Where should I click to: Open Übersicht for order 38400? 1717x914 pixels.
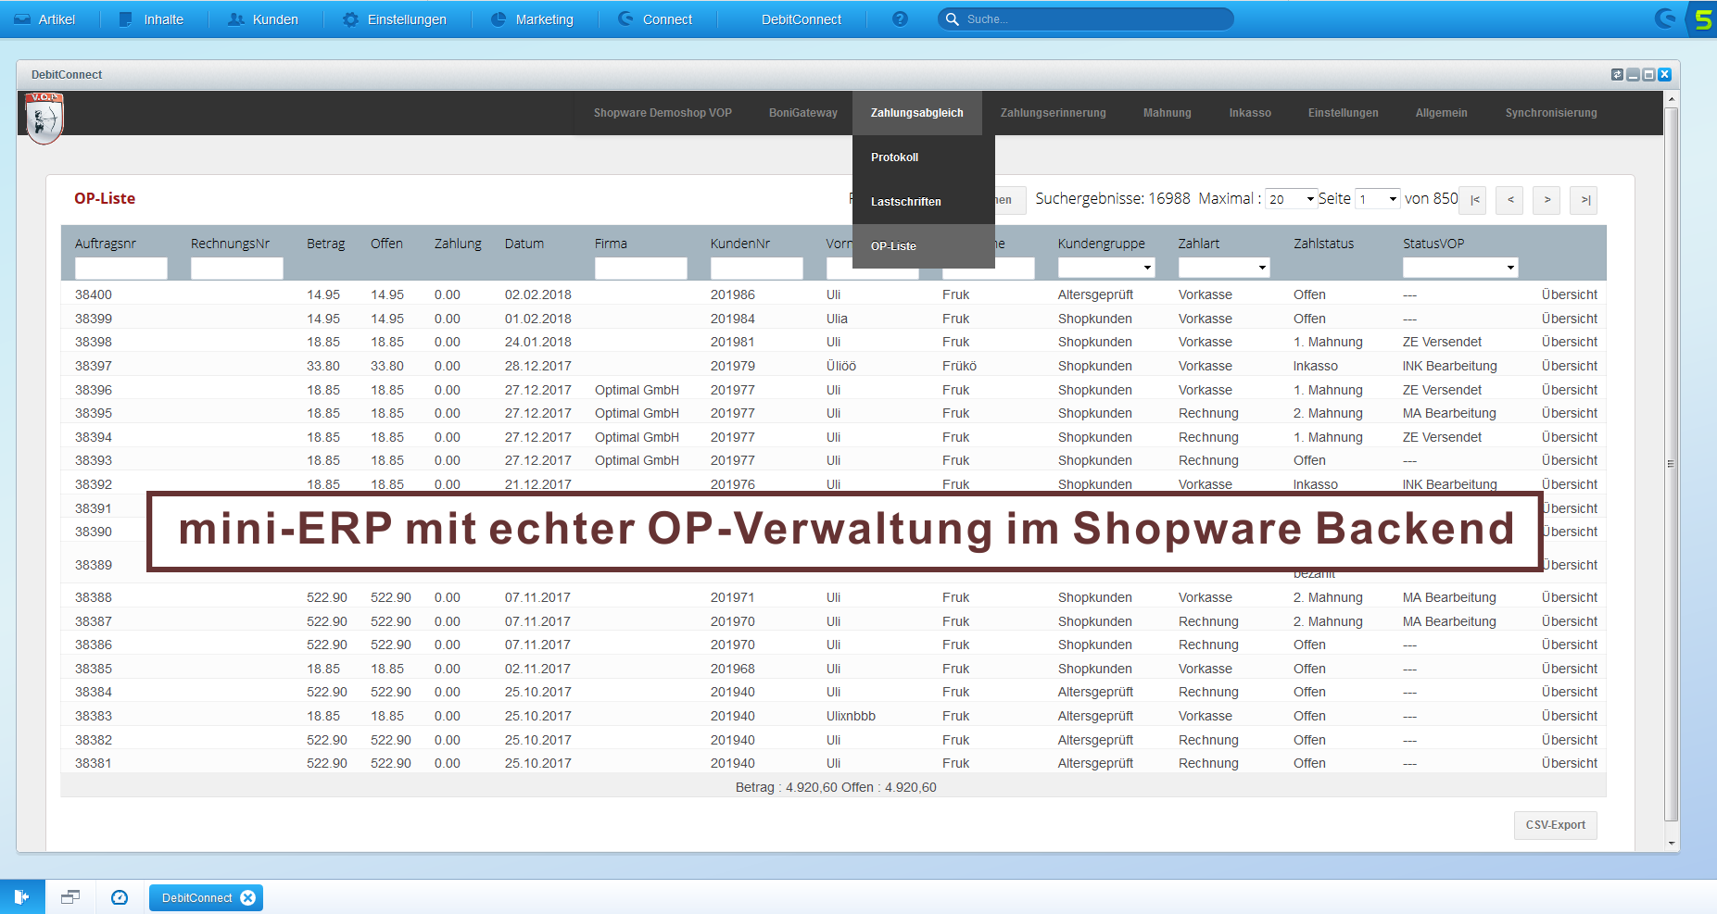click(x=1569, y=294)
